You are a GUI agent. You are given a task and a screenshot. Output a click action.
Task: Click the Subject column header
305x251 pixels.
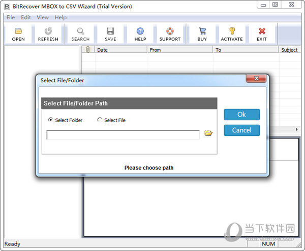click(x=290, y=50)
